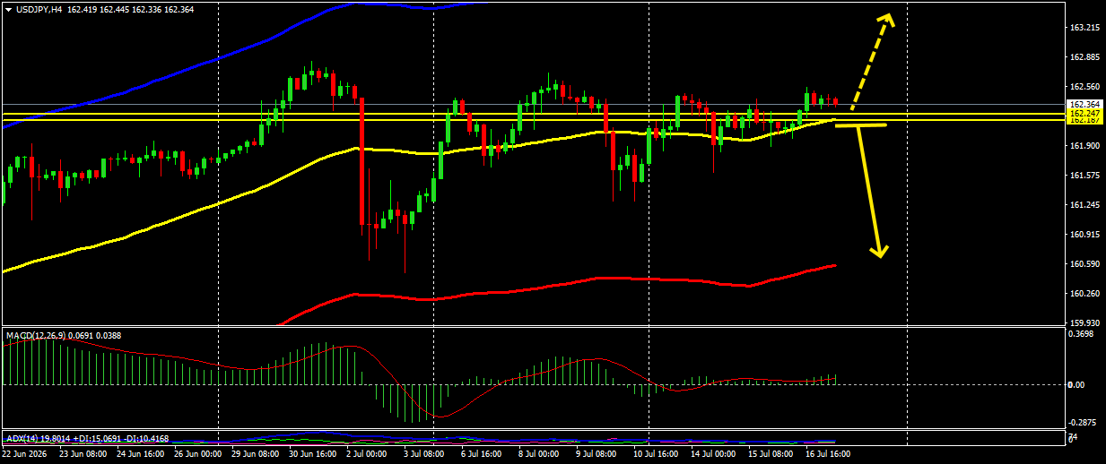Click the 161.900 price axis label
Viewport: 1106px width, 464px height.
[x=1084, y=145]
